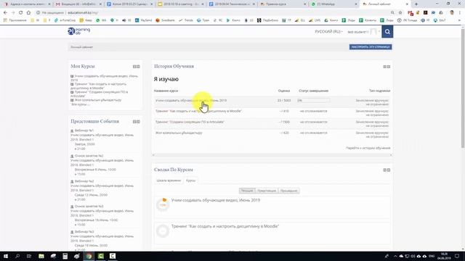Click the taskbar search magnifier

pyautogui.click(x=17, y=256)
